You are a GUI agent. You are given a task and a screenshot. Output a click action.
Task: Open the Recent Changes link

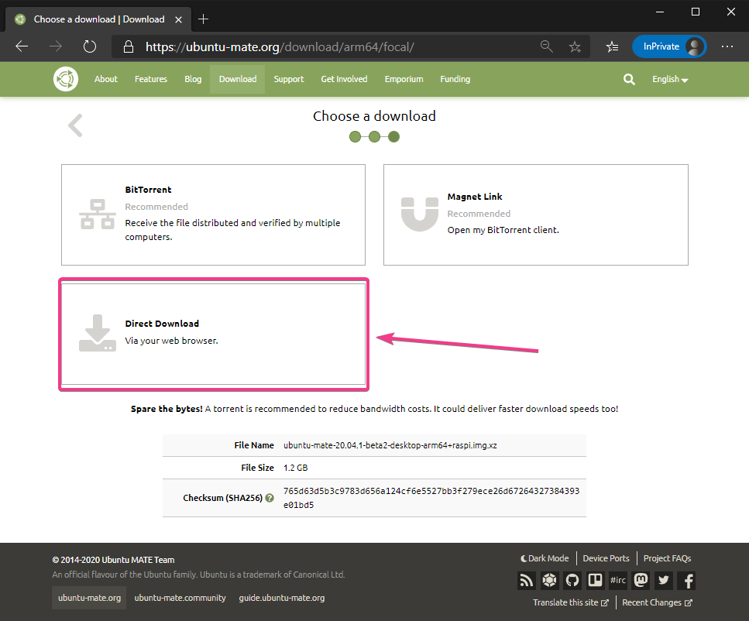pos(657,602)
